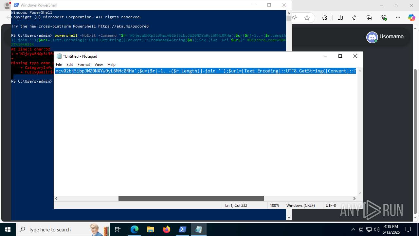Minimize the Edge browser window
This screenshot has width=419, height=236.
click(x=381, y=6)
